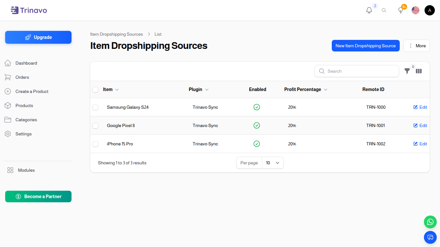Image resolution: width=440 pixels, height=247 pixels.
Task: Change language via the US flag
Action: coord(416,10)
